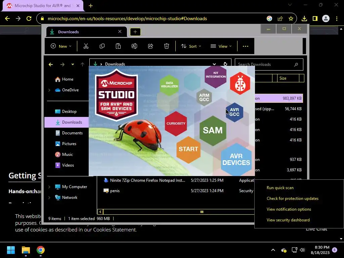Switch to the Microchip Studio Chrome tab

click(43, 6)
